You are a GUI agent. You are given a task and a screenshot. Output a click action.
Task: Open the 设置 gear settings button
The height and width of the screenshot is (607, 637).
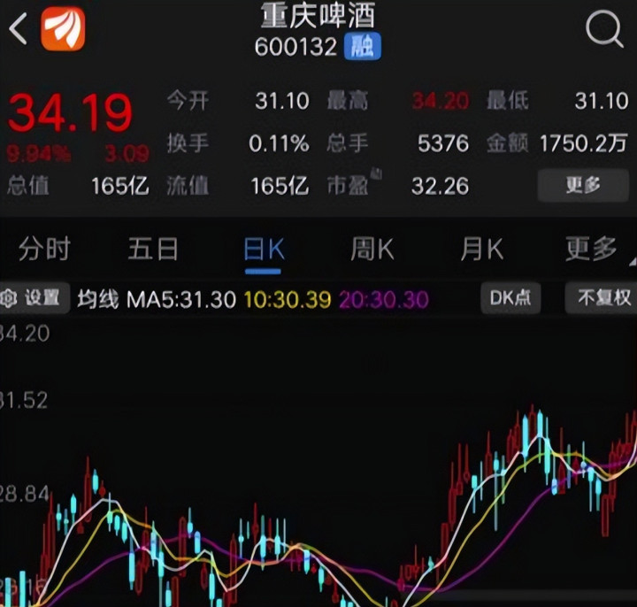pyautogui.click(x=35, y=298)
